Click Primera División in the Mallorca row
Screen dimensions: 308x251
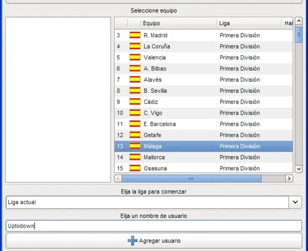tap(240, 157)
